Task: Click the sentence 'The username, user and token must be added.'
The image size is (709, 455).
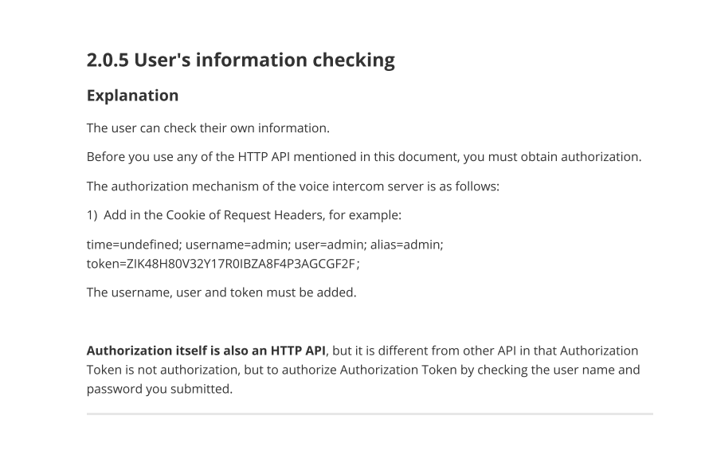Action: (x=221, y=292)
